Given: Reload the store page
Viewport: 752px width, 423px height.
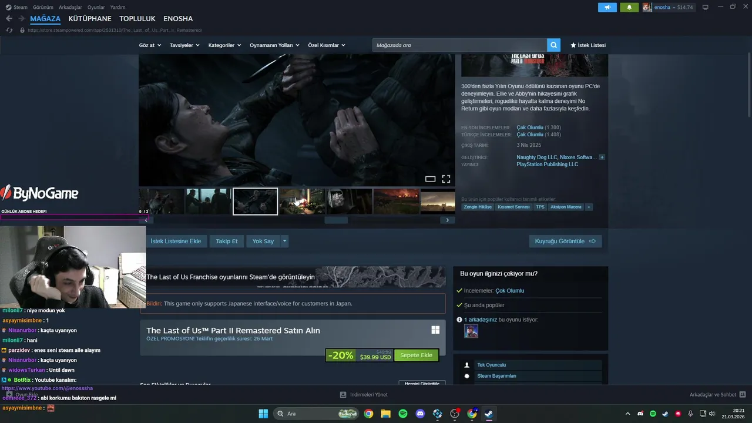Looking at the screenshot, I should tap(9, 30).
